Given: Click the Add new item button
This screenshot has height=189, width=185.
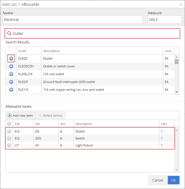Looking at the screenshot, I should coord(21,116).
